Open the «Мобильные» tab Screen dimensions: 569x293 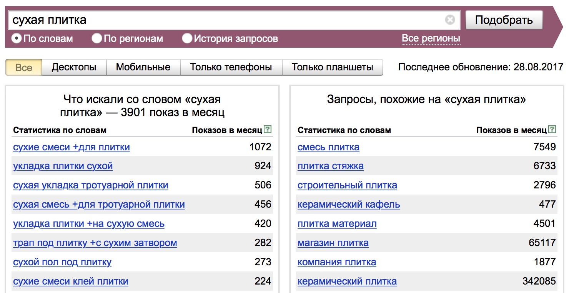[x=143, y=67]
